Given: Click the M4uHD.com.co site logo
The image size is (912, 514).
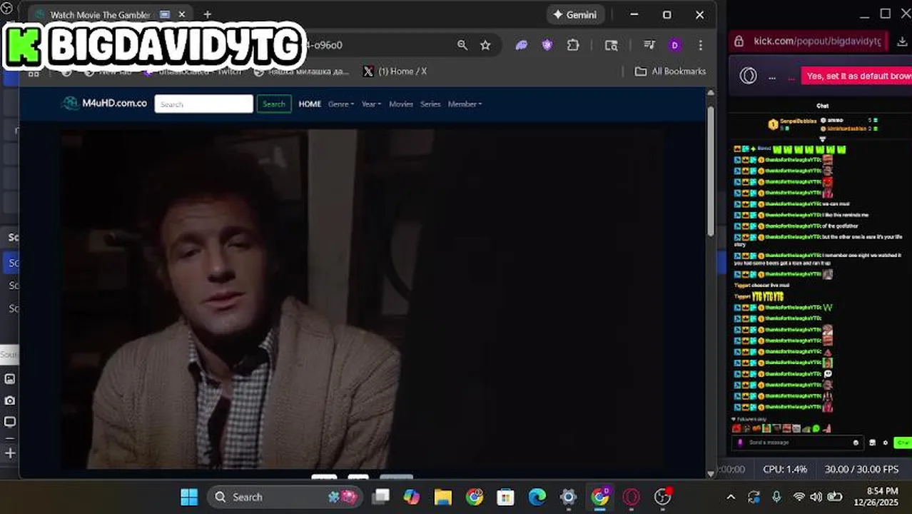Looking at the screenshot, I should click(105, 104).
